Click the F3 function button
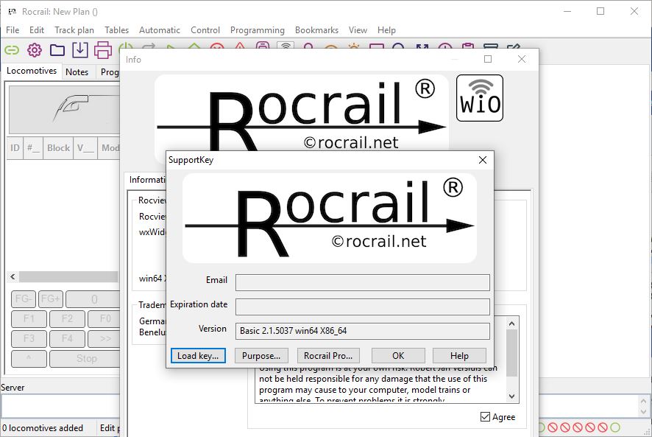The width and height of the screenshot is (652, 437). point(29,338)
